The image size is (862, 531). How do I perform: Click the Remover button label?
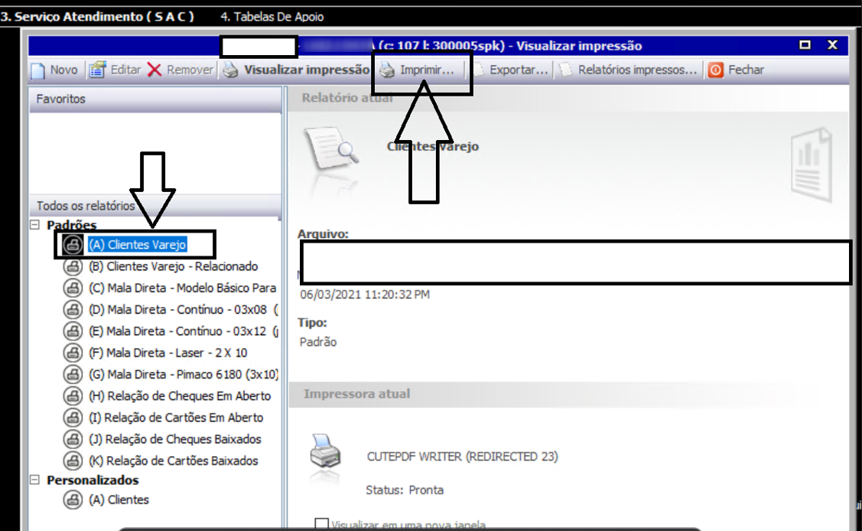tap(190, 70)
